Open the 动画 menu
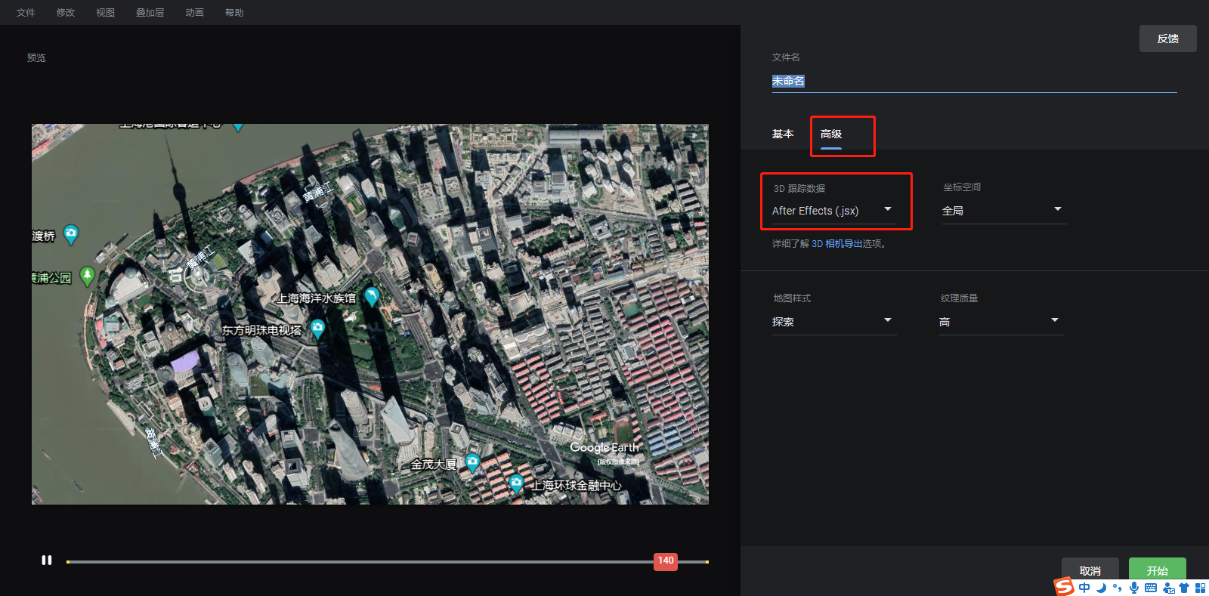 194,13
